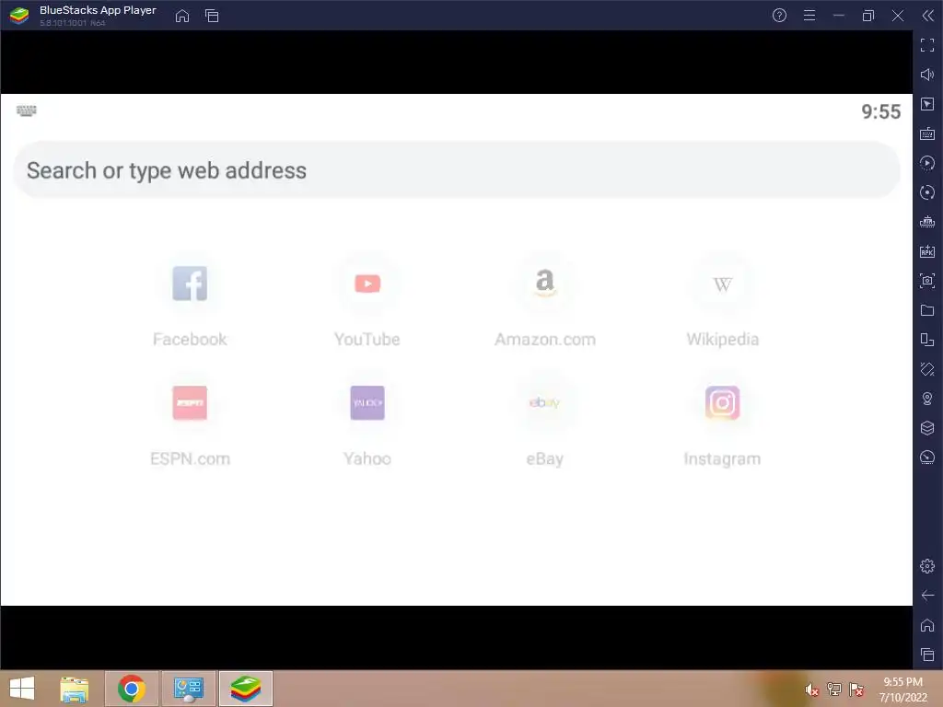Open keyboard game controls icon in sidebar
Viewport: 943px width, 707px height.
pos(927,133)
